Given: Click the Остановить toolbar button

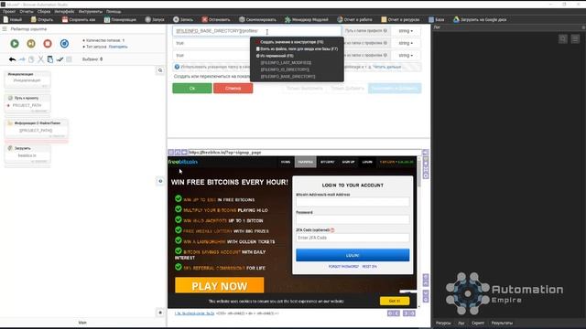Looking at the screenshot, I should (x=216, y=19).
